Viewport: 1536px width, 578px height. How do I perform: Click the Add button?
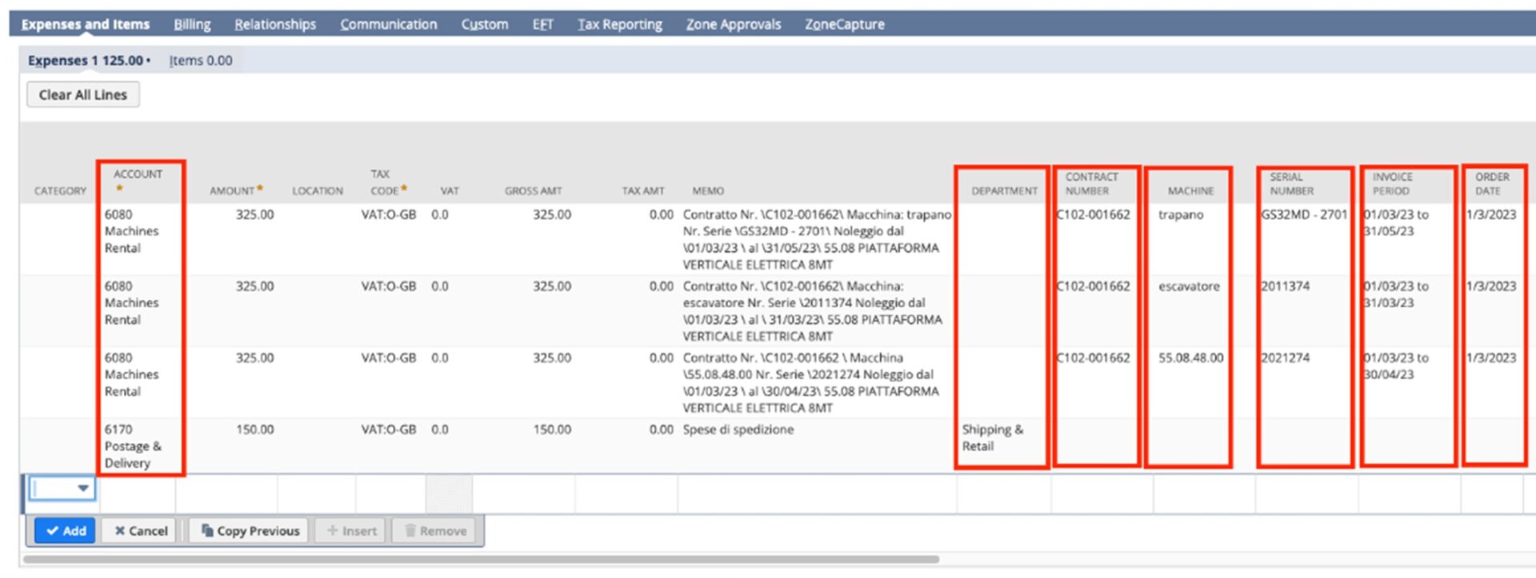[x=65, y=531]
